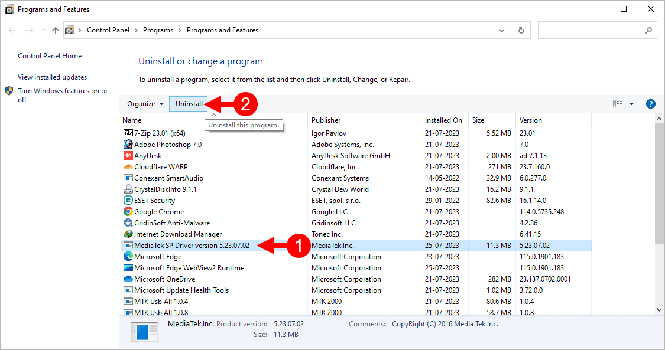
Task: Go to Control Panel via the breadcrumb
Action: tap(108, 30)
